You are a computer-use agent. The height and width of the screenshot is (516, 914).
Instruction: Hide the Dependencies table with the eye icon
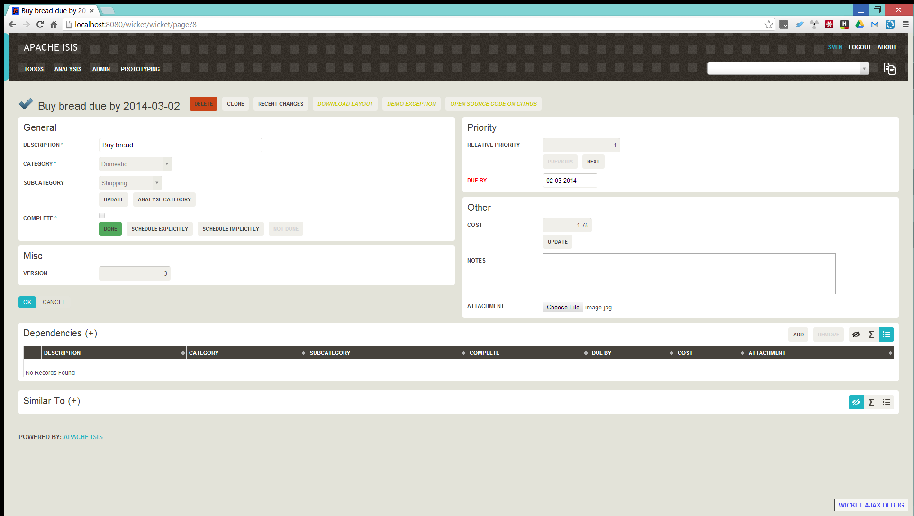[x=856, y=335]
